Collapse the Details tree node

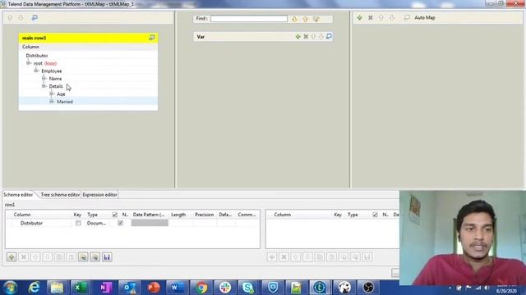coord(44,86)
